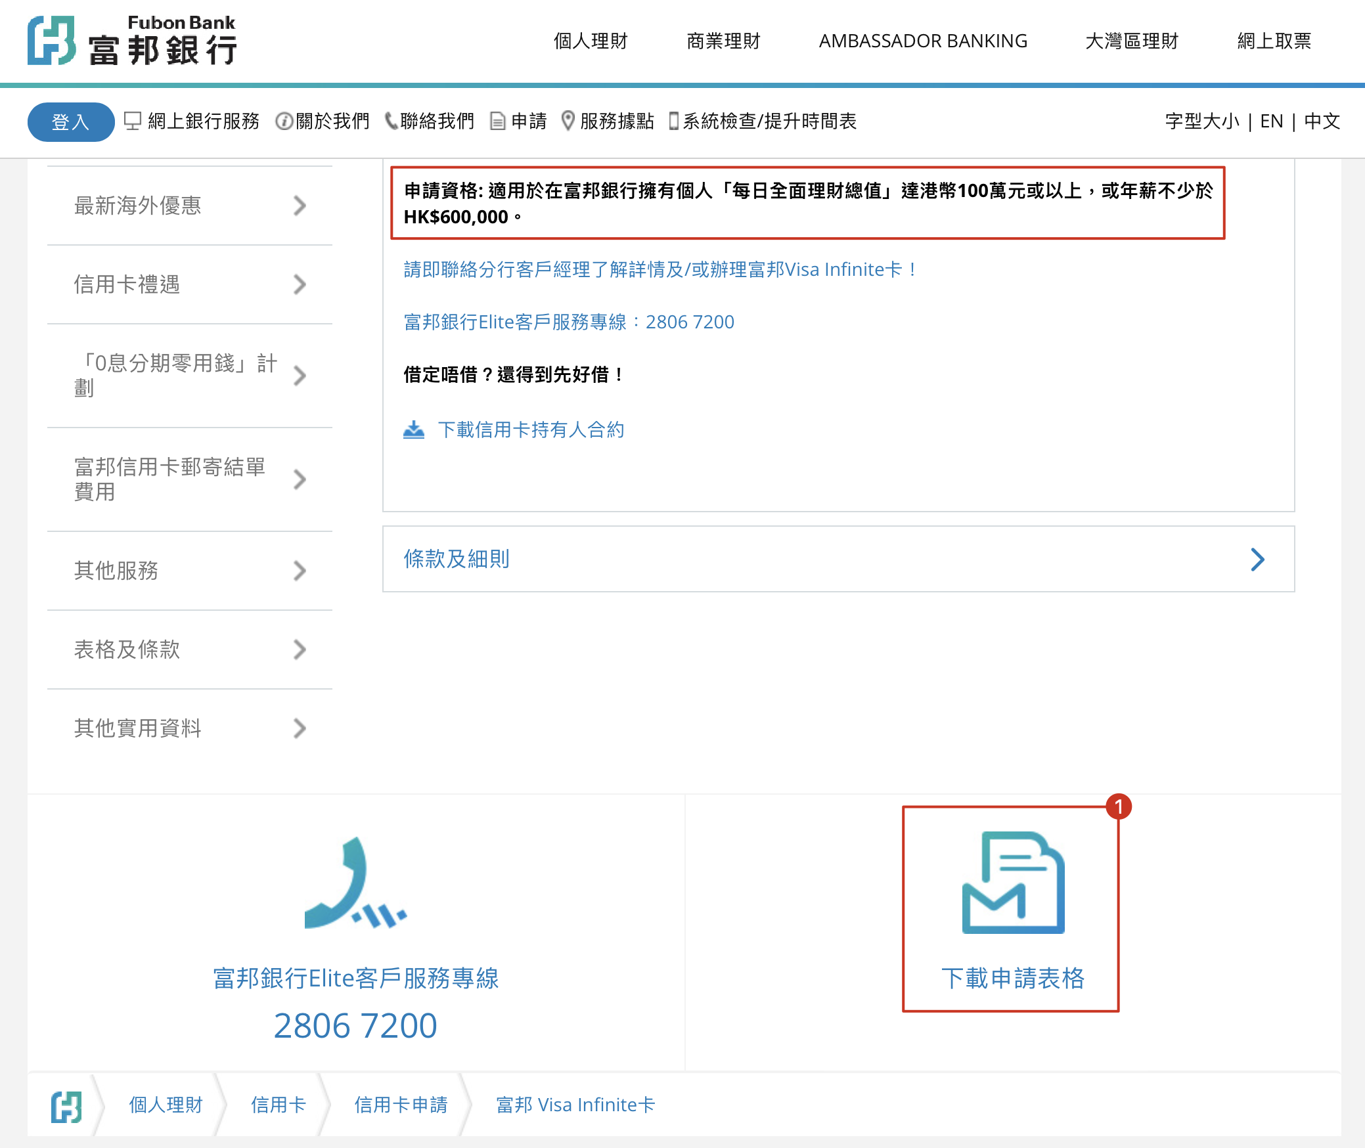Click the telephone handset hotline icon
Screen dimensions: 1365x1148
tap(355, 883)
